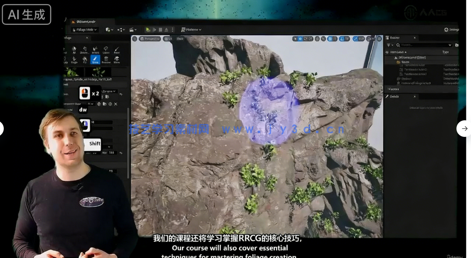
Task: Click the Deselect All foliage icon
Action: point(85,50)
